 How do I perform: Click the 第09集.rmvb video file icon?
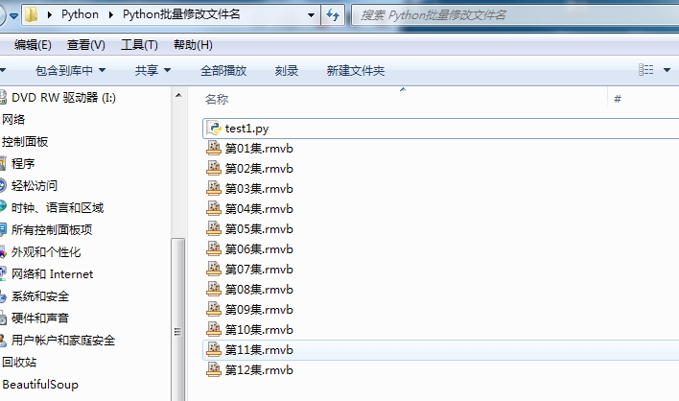click(x=214, y=309)
